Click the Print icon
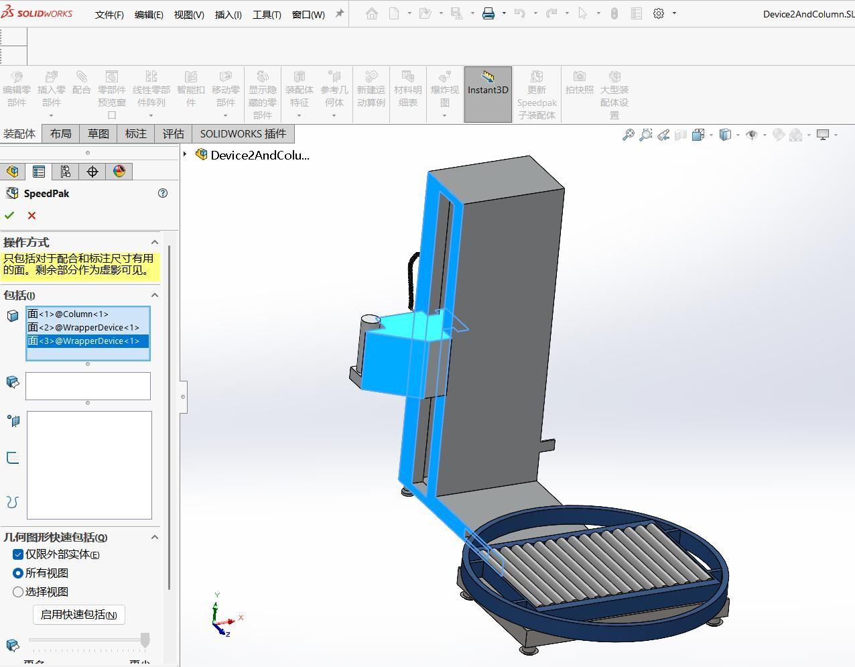The image size is (855, 667). [x=488, y=13]
